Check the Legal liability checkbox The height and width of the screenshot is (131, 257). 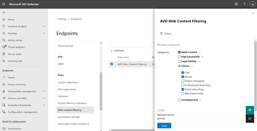point(179,61)
